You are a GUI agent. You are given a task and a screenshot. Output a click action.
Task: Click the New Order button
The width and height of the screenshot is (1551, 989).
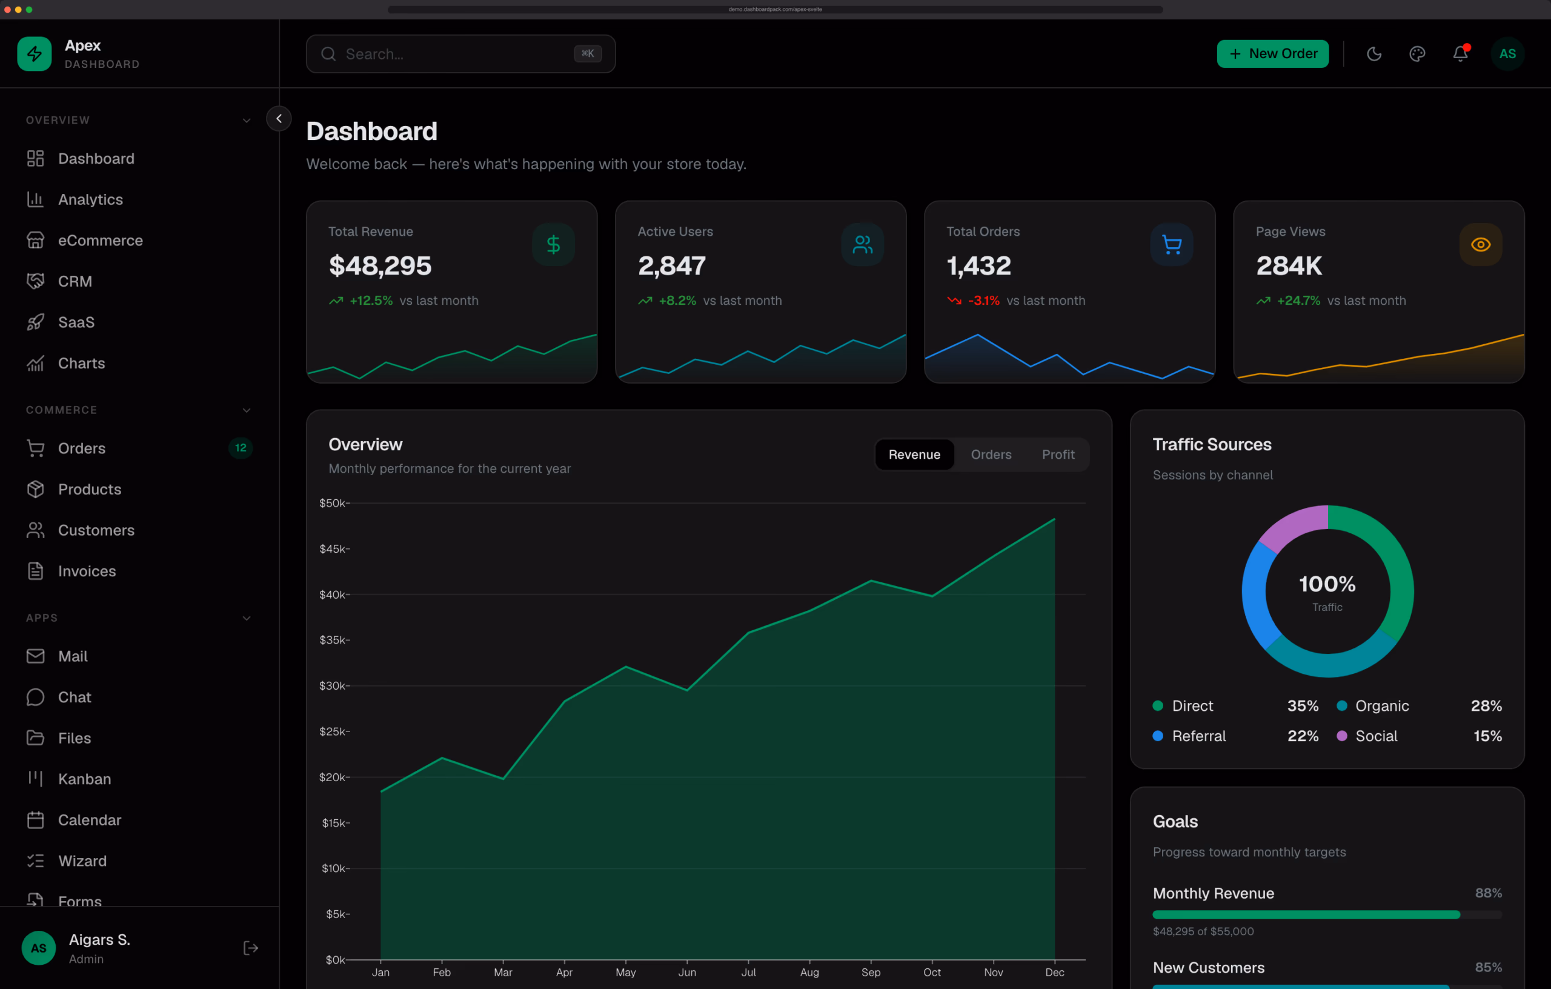(1272, 53)
